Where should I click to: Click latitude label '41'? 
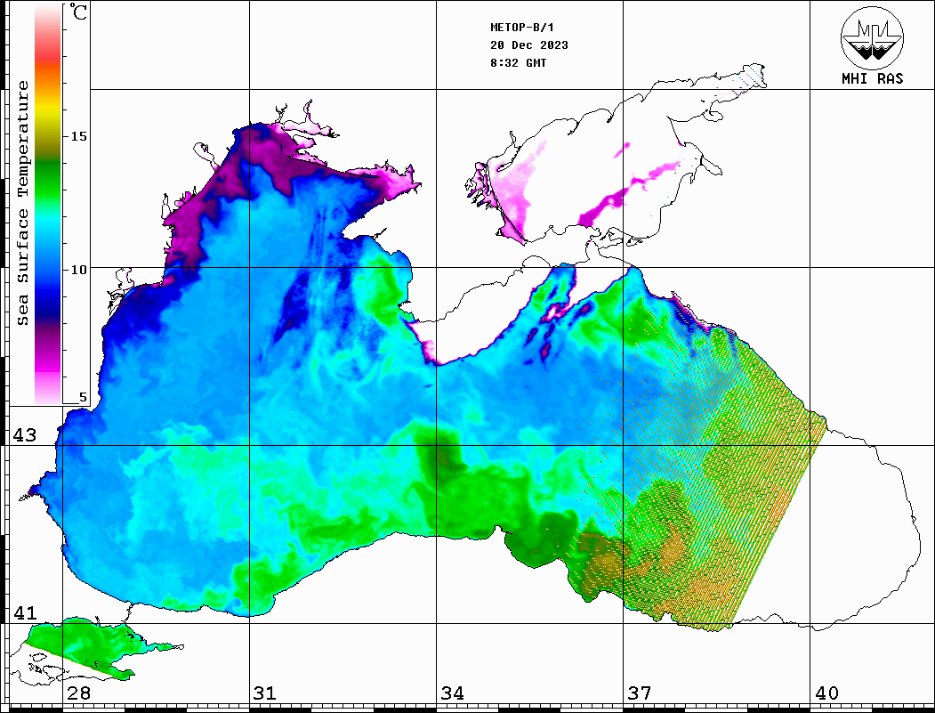[x=25, y=612]
